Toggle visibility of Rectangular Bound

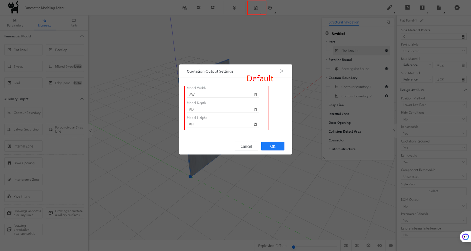click(386, 69)
